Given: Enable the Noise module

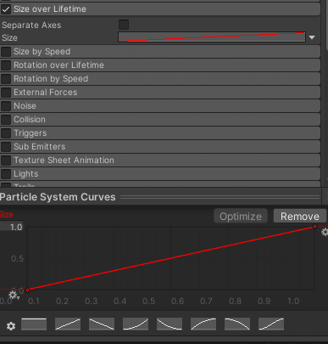Looking at the screenshot, I should (x=6, y=106).
